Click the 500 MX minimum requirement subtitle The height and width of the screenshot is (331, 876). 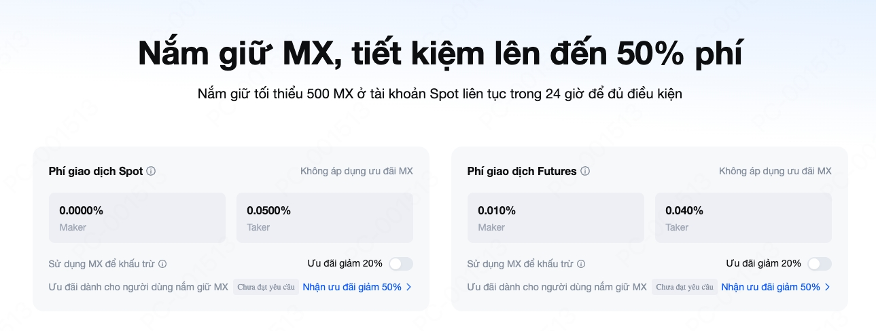pos(440,94)
